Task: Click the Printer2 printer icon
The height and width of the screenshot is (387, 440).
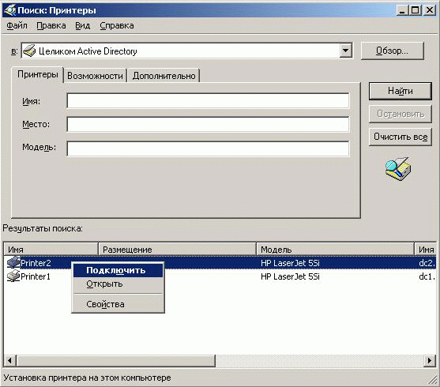Action: (13, 263)
